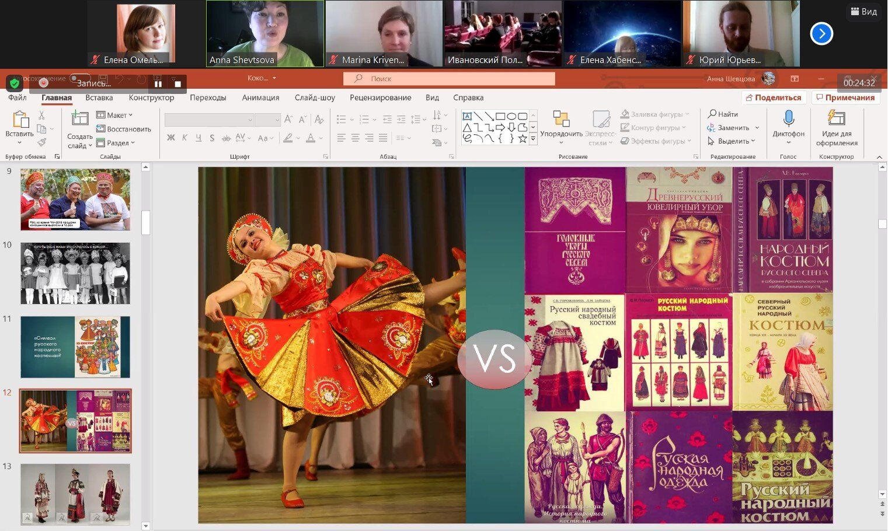Open the Упорядочить arrange menu
Screen dimensions: 888x531
coord(561,128)
